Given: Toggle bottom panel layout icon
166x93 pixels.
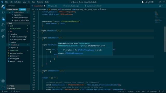Looking at the screenshot, I should [x=146, y=2].
